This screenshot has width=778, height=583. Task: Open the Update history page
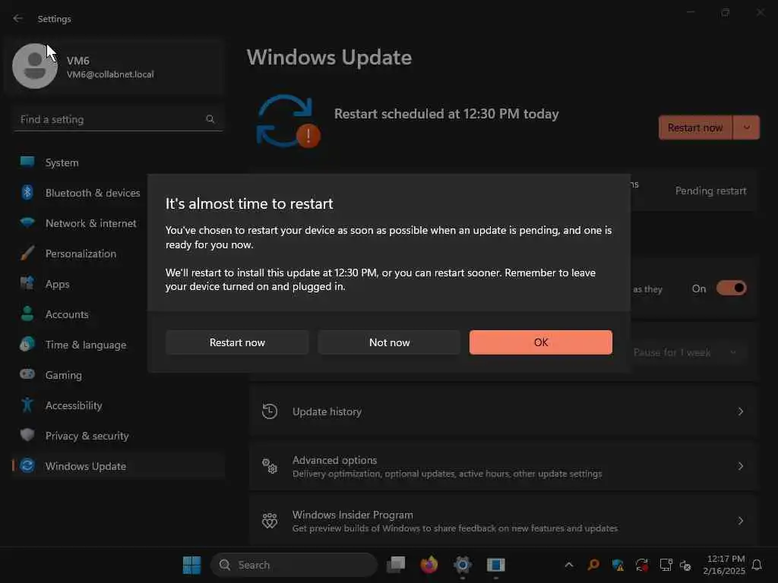[x=504, y=411]
